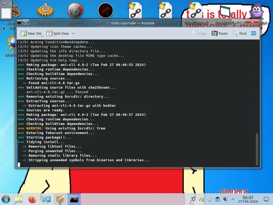Viewport: 273px width, 205px height.
Task: Expand hidden system tray icons arrow
Action: pyautogui.click(x=233, y=199)
